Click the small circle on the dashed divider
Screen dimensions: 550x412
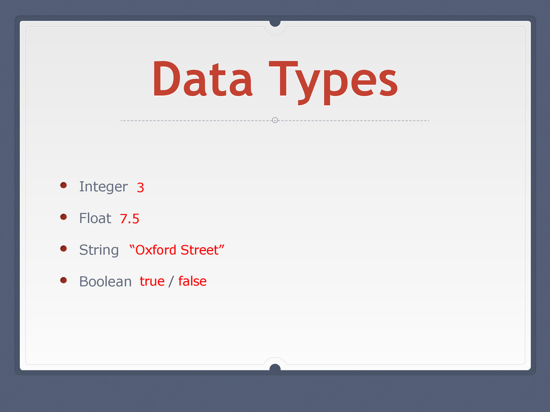(x=275, y=120)
